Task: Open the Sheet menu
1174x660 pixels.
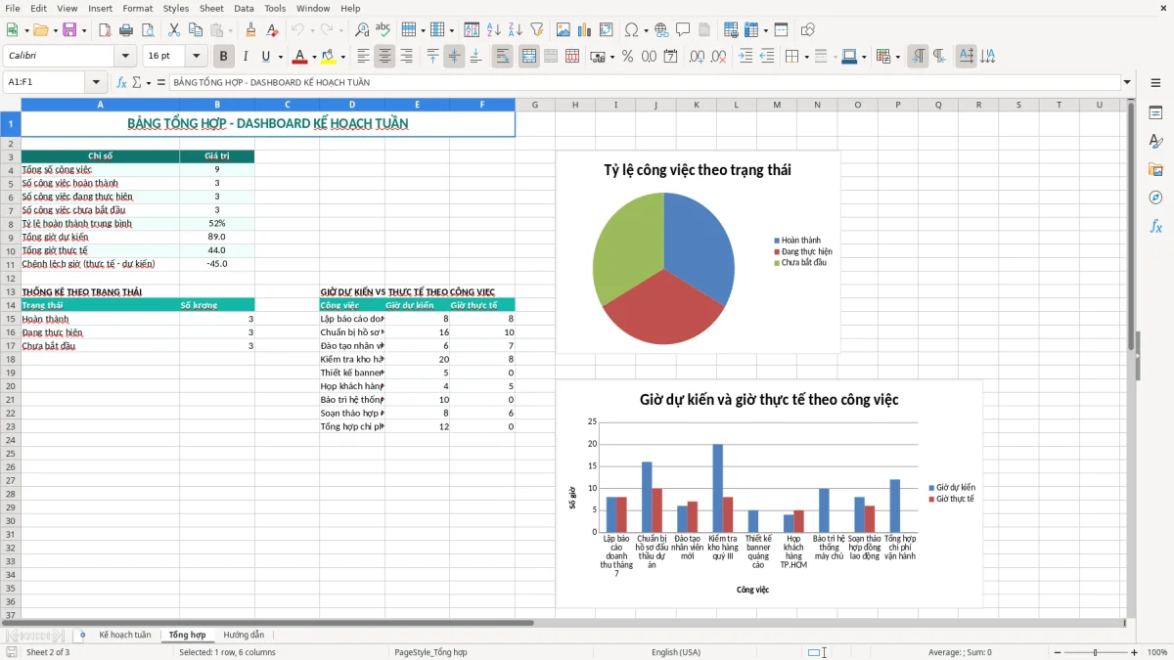Action: [x=211, y=8]
